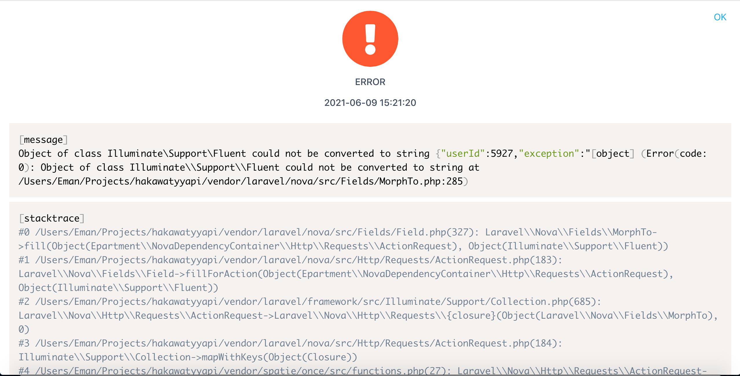Click the [message] header label

tap(43, 139)
